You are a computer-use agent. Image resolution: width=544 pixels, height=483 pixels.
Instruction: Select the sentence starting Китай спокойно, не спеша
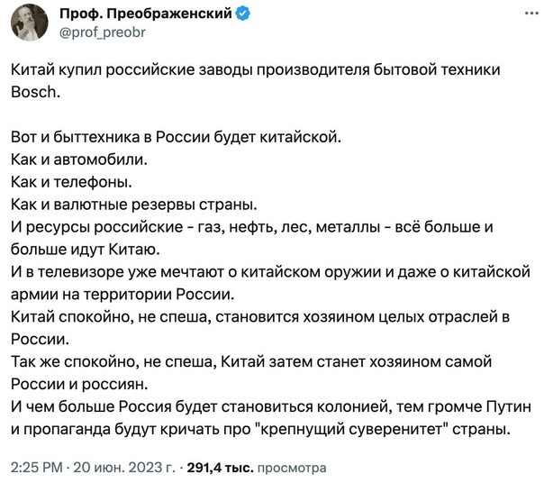click(x=260, y=328)
